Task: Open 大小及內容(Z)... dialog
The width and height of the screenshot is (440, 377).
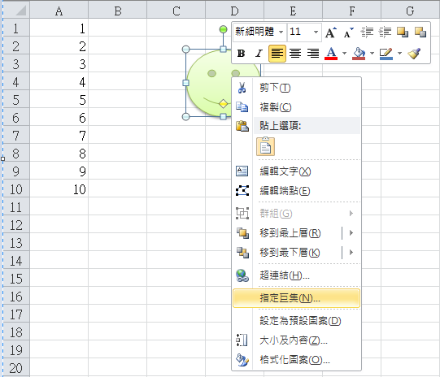Action: click(x=296, y=340)
